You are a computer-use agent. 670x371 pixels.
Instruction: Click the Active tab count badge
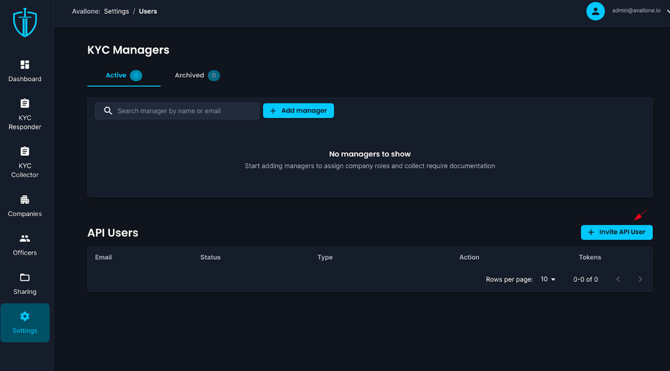click(x=136, y=76)
